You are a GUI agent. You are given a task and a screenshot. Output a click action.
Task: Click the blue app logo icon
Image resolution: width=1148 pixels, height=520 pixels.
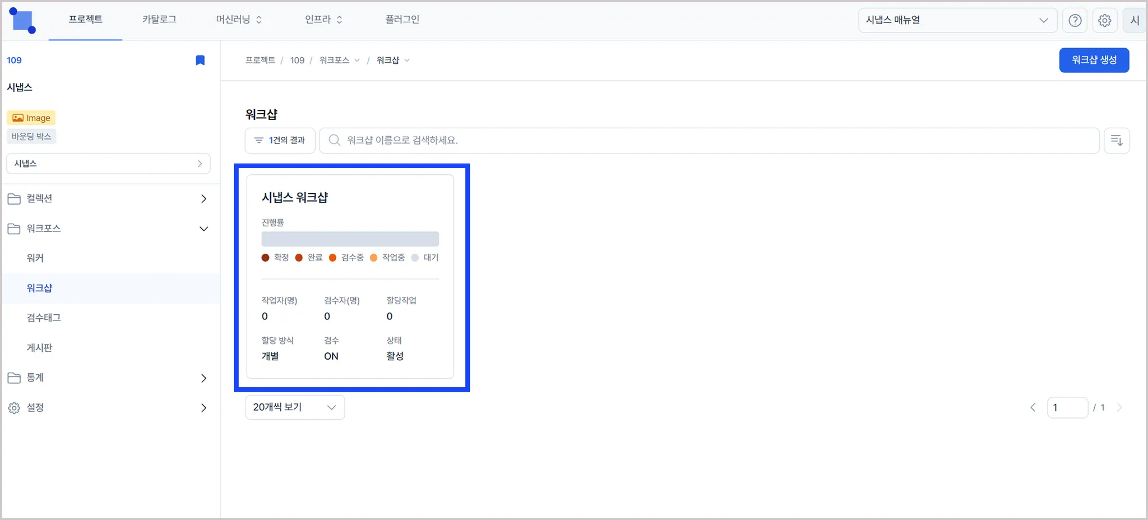click(x=23, y=21)
